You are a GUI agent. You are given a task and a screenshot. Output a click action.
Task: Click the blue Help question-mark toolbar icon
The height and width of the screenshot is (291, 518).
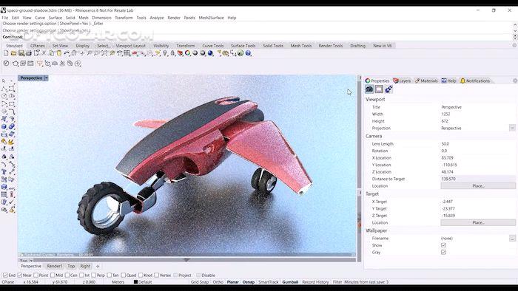point(248,53)
